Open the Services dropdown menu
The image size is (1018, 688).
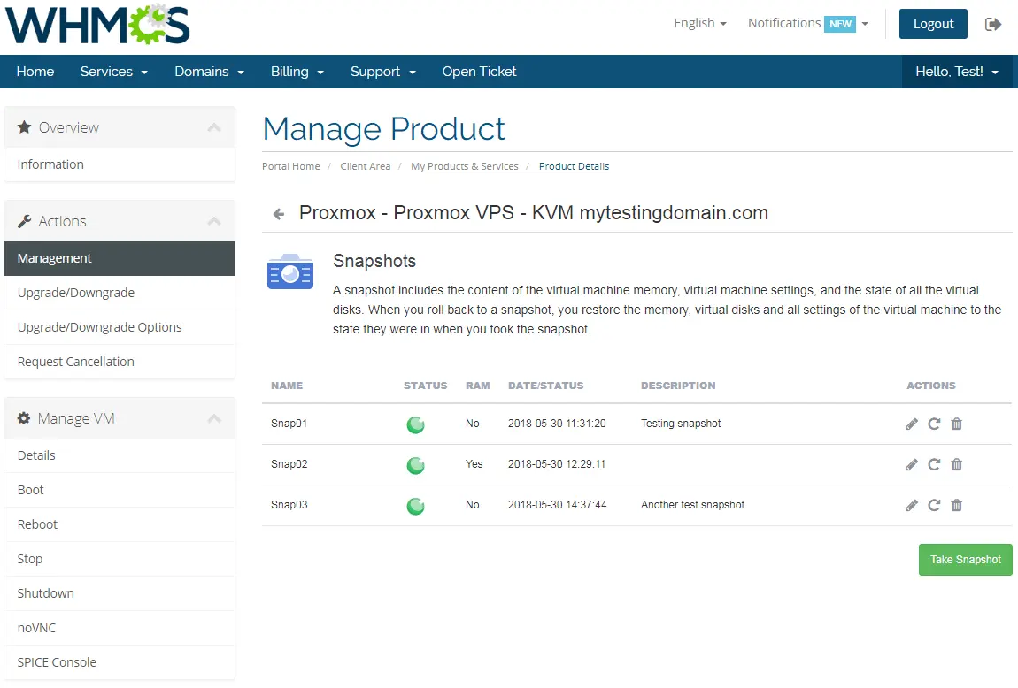click(113, 72)
